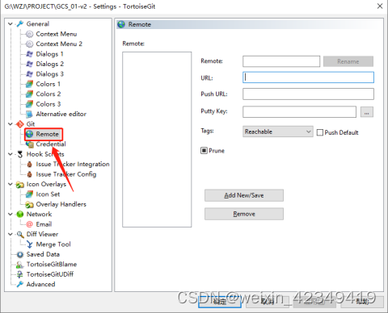Click the Context Menu gear icon

pos(29,34)
